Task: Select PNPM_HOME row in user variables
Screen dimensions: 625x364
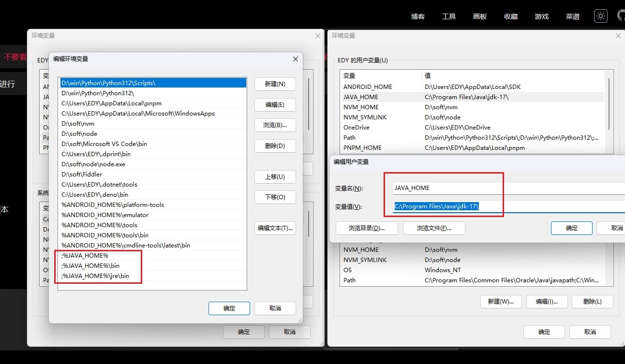Action: tap(472, 147)
